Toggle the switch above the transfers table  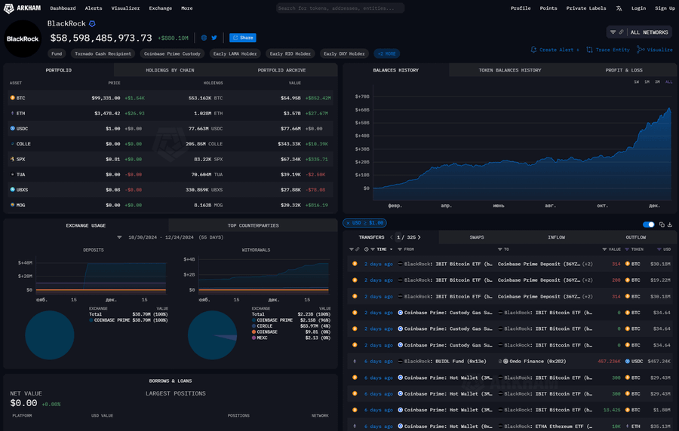(x=648, y=225)
